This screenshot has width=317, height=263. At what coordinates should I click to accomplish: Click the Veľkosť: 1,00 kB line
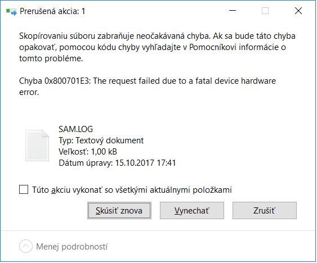tap(88, 152)
